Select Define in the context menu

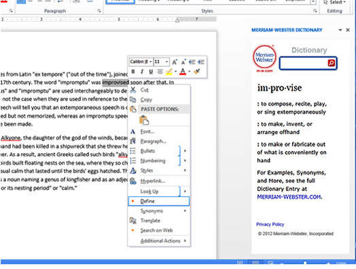pyautogui.click(x=159, y=201)
